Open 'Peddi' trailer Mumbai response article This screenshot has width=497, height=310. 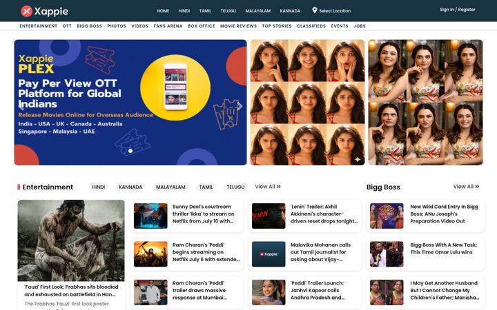[199, 291]
